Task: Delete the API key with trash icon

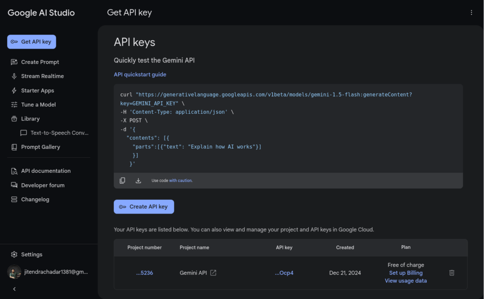Action: pos(451,273)
